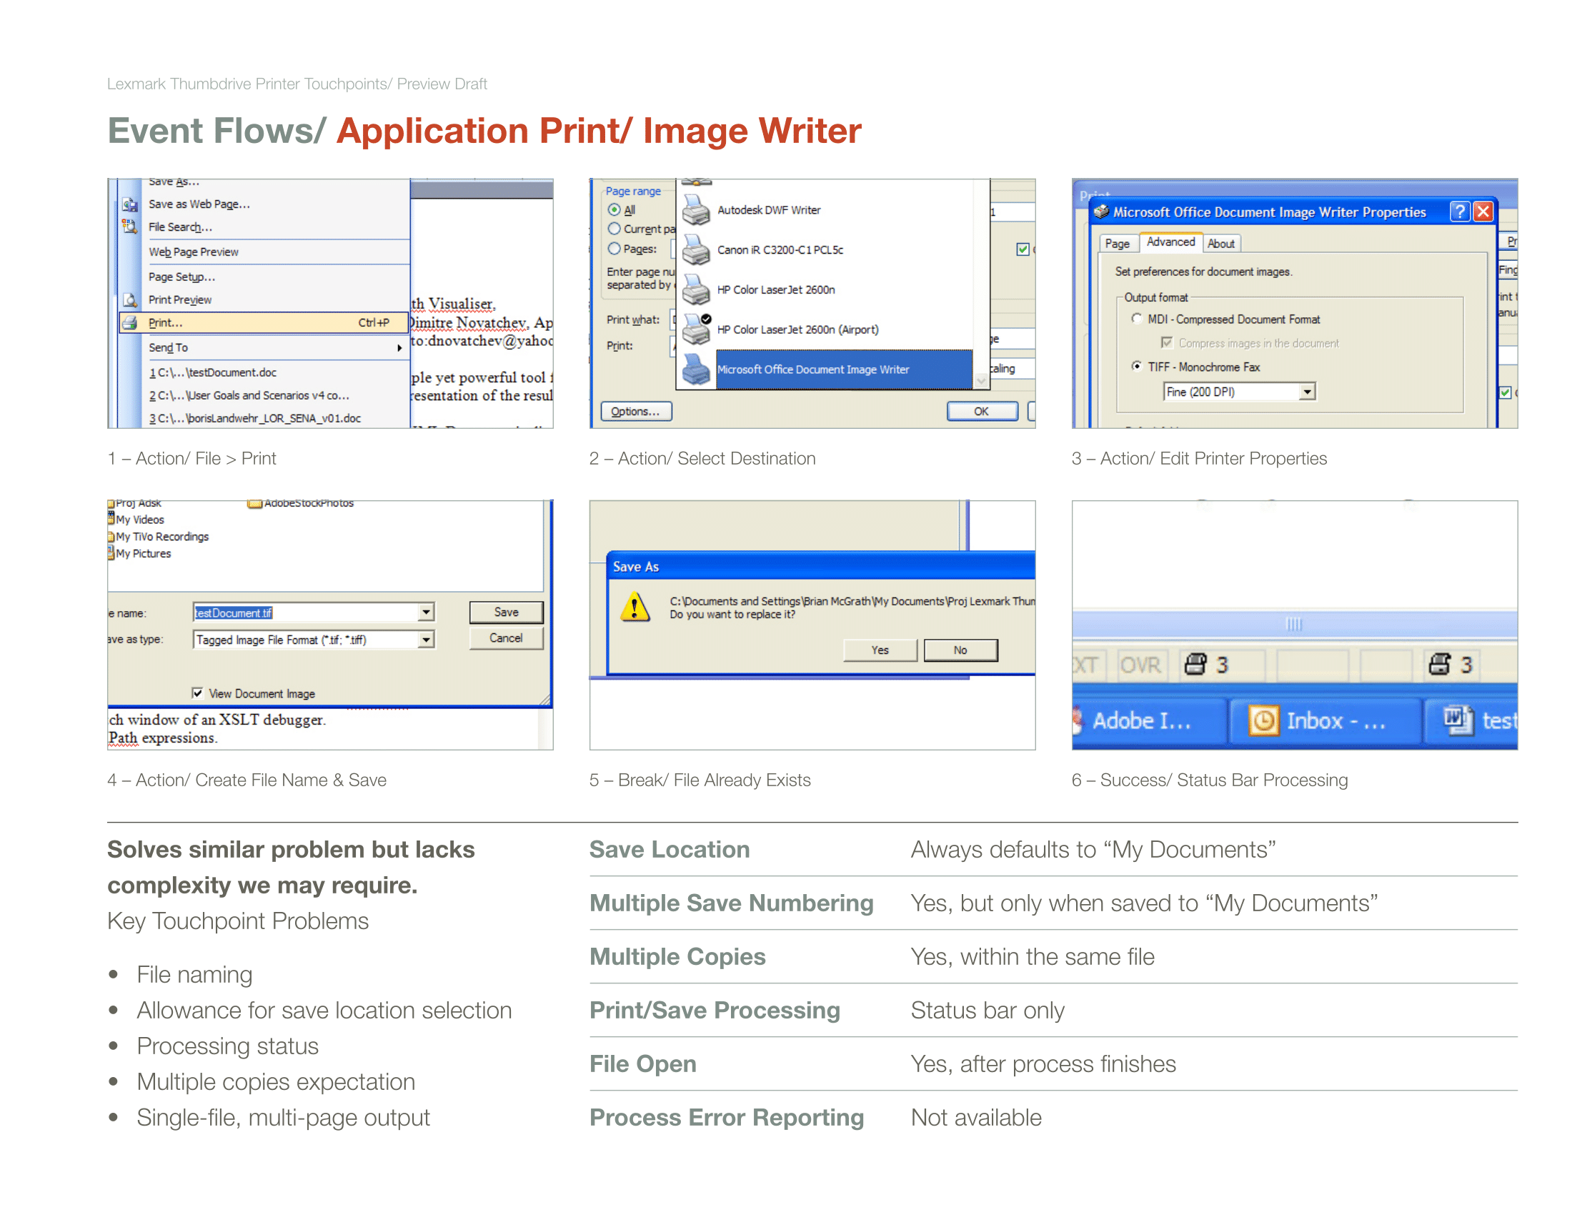Screen dimensions: 1572x1215
Task: Pick the HP Color LaserJet 2600n printer icon
Action: point(696,289)
